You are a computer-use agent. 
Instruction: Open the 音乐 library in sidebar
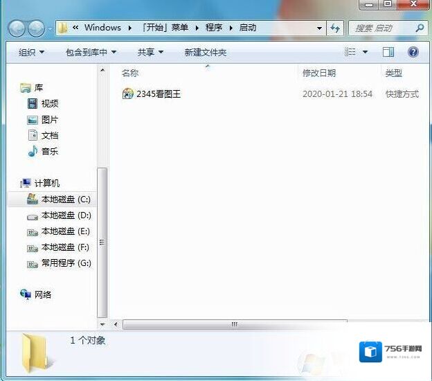pyautogui.click(x=49, y=151)
